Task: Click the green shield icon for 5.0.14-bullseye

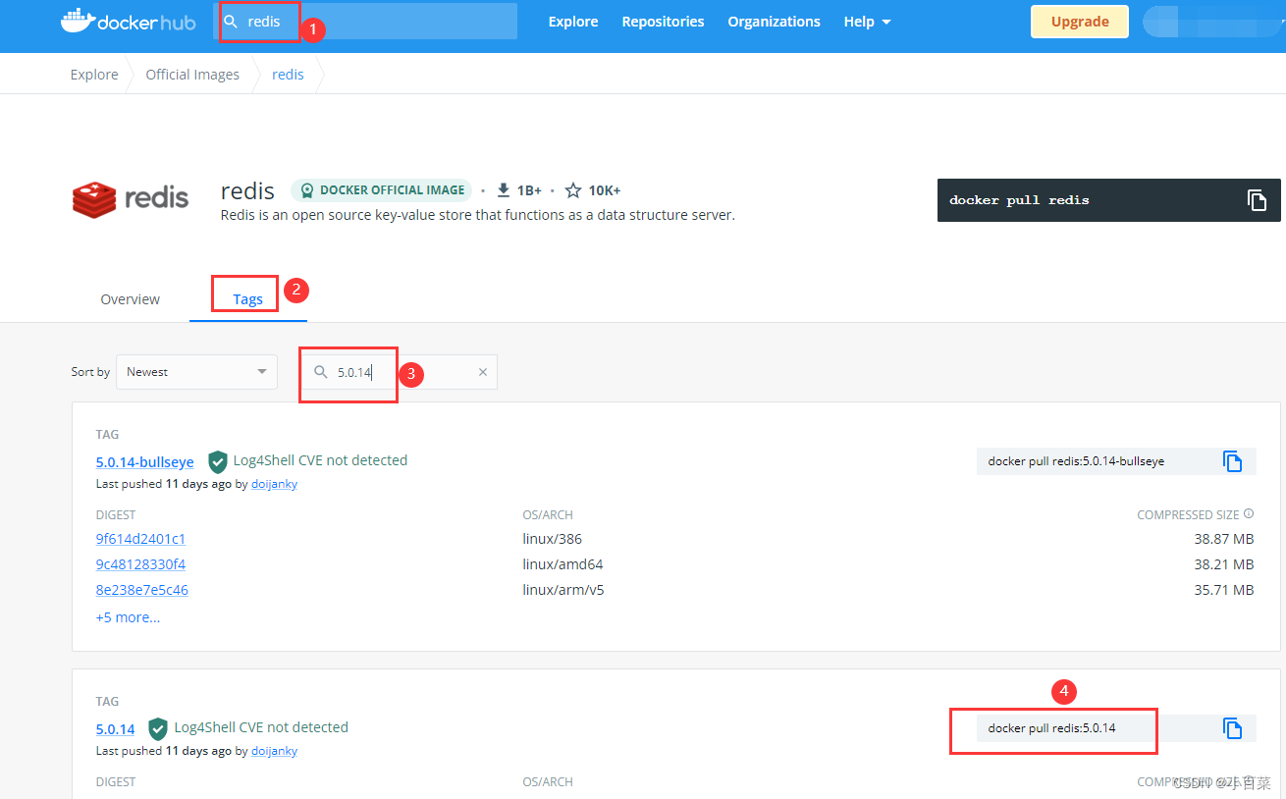Action: (218, 461)
